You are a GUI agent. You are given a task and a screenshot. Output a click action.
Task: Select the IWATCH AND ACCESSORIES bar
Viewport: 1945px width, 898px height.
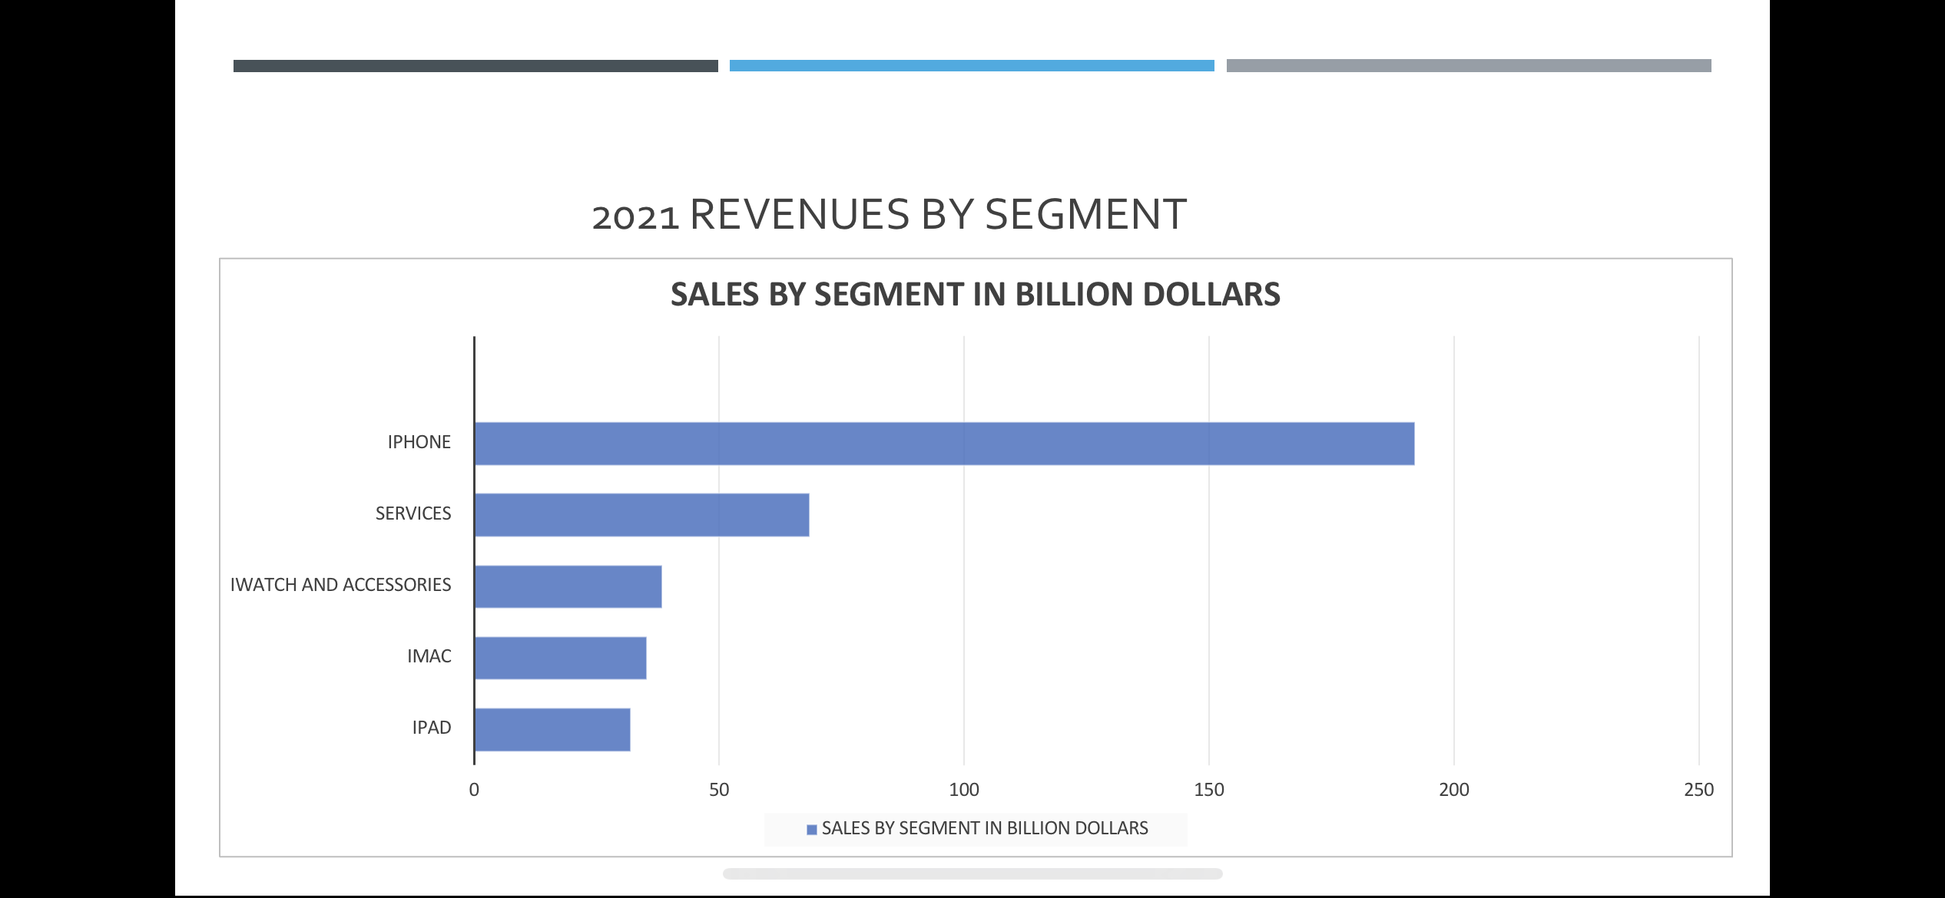[x=568, y=586]
